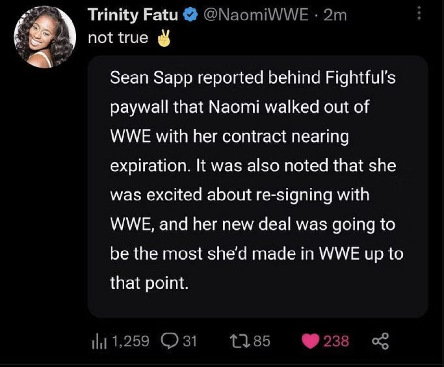Click the Trinity Fatu display name
444x367 pixels.
point(133,15)
